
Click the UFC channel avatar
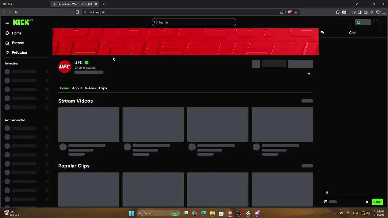[65, 67]
